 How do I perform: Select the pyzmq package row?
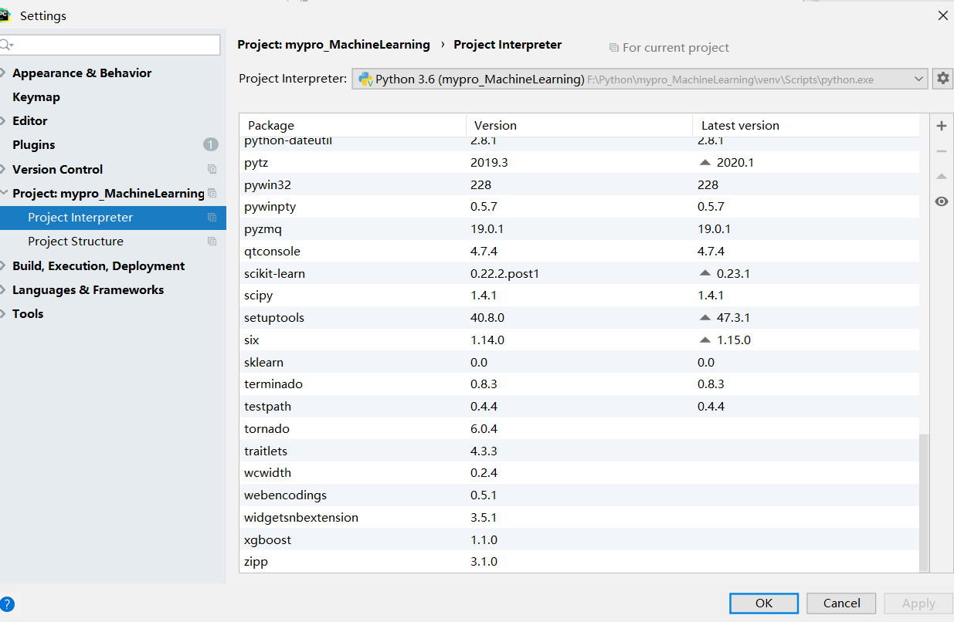[579, 229]
